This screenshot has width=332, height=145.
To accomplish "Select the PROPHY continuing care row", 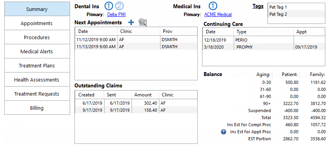I will click(263, 47).
